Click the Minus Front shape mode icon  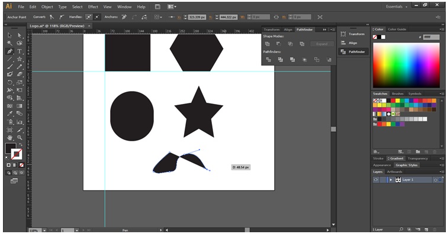278,44
